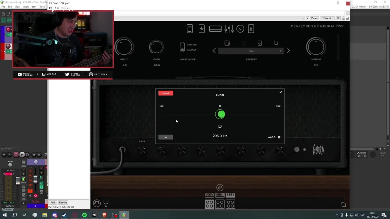Viewport: 390px width, 219px height.
Task: Toggle the Muted button in Tuner
Action: tap(166, 93)
